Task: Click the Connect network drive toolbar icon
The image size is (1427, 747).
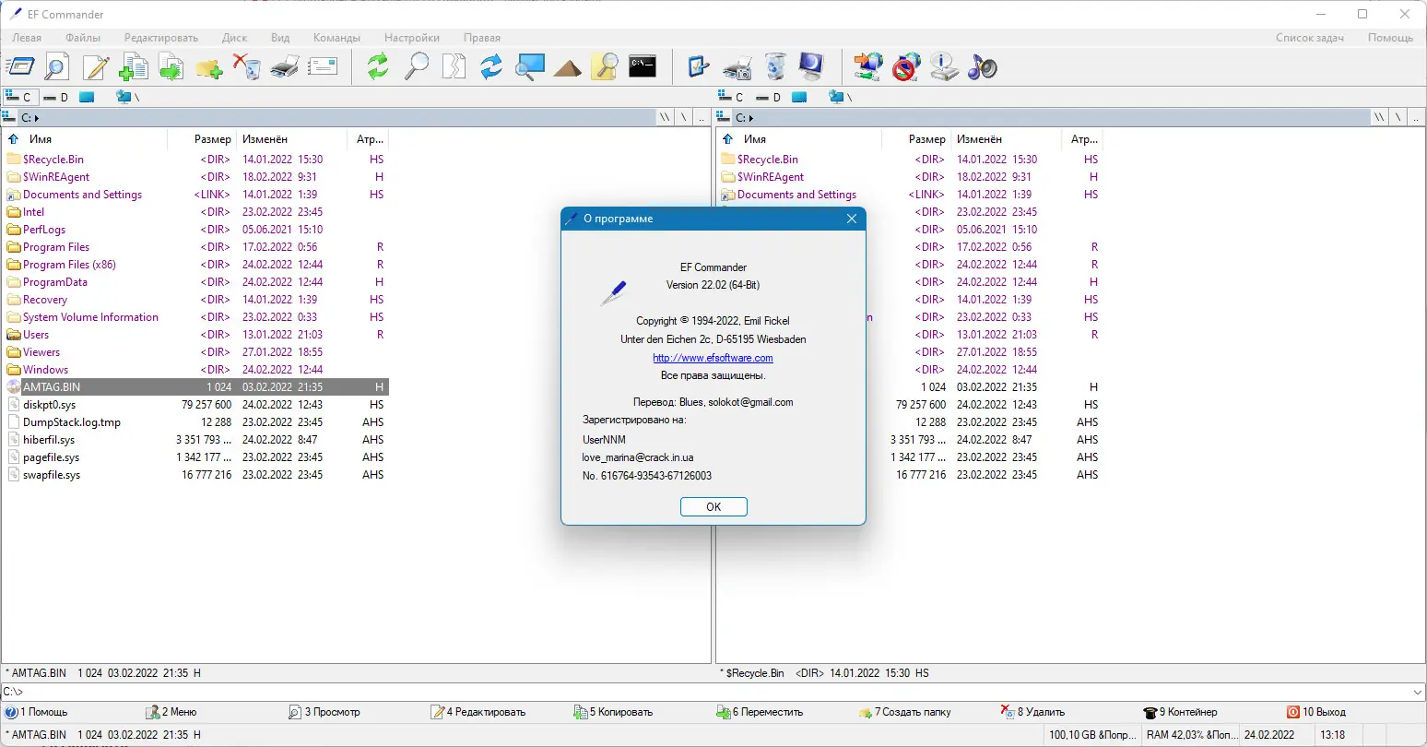Action: (868, 66)
